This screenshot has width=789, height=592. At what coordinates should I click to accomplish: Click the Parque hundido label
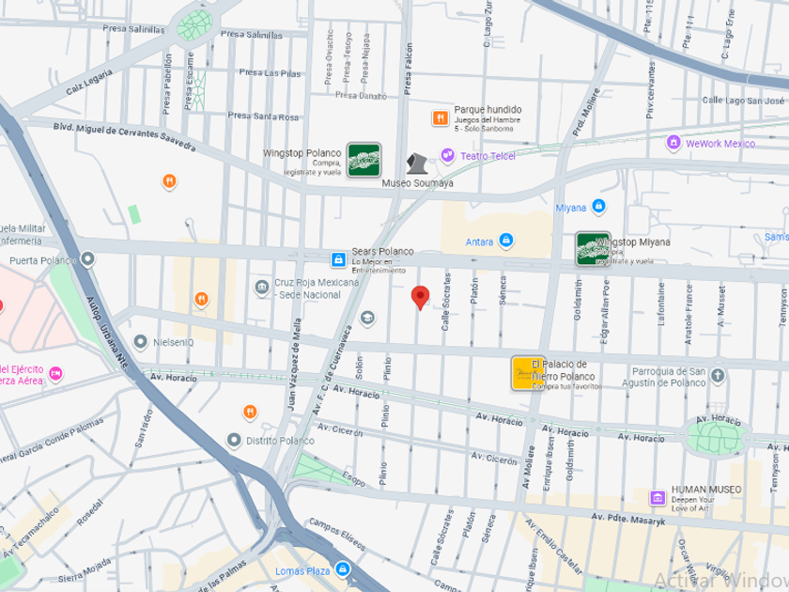pos(487,109)
